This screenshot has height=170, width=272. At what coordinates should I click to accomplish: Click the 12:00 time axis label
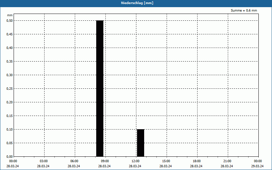point(135,161)
